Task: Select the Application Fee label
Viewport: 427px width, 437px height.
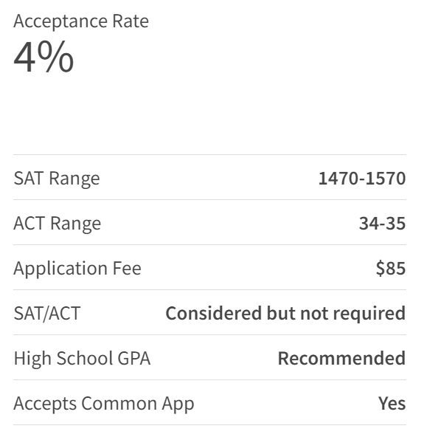Action: [77, 269]
